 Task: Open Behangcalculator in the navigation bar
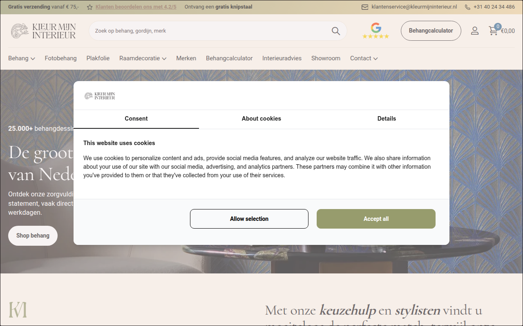pyautogui.click(x=229, y=58)
